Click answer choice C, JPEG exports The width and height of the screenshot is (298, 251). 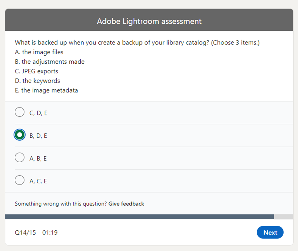point(36,71)
